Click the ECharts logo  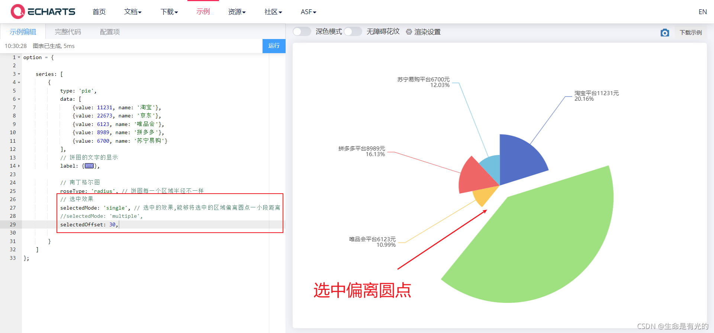click(43, 12)
